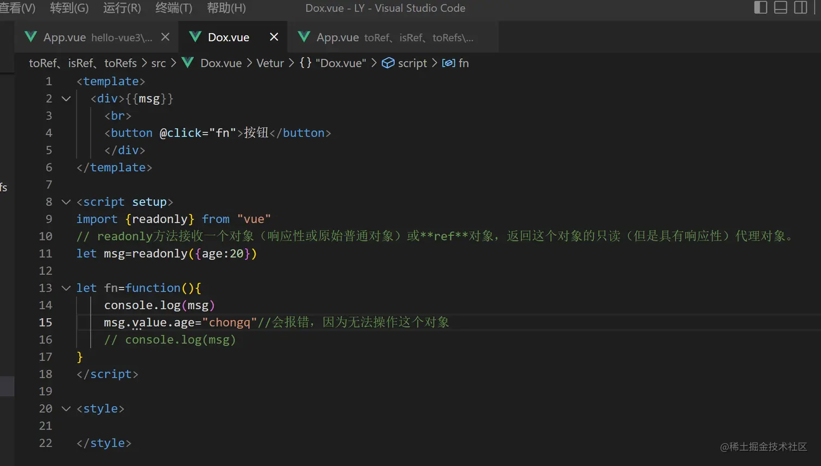
Task: Click script cube icon in breadcrumb
Action: point(388,63)
